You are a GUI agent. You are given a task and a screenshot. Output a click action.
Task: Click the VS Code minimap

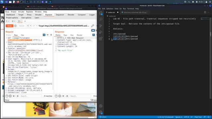click(x=205, y=19)
